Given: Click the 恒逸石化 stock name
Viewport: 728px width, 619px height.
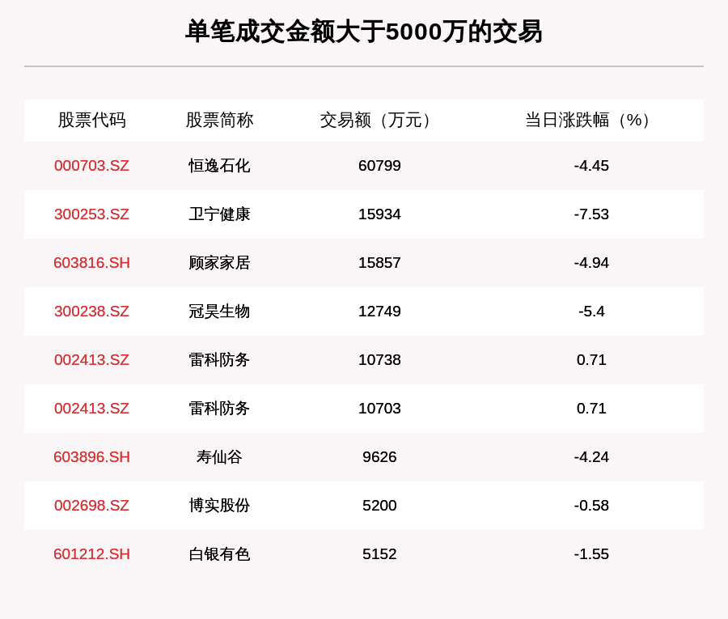Looking at the screenshot, I should (218, 166).
